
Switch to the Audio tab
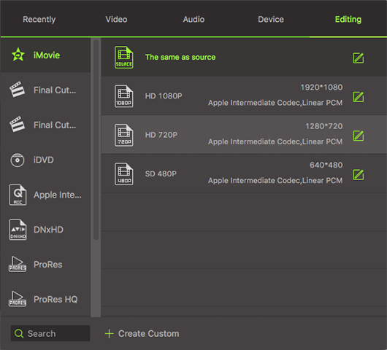pyautogui.click(x=193, y=19)
